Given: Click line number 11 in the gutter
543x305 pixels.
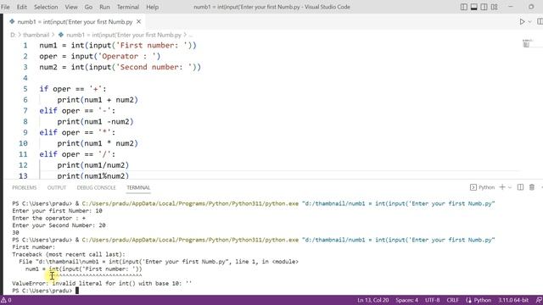Looking at the screenshot, I should tap(23, 154).
